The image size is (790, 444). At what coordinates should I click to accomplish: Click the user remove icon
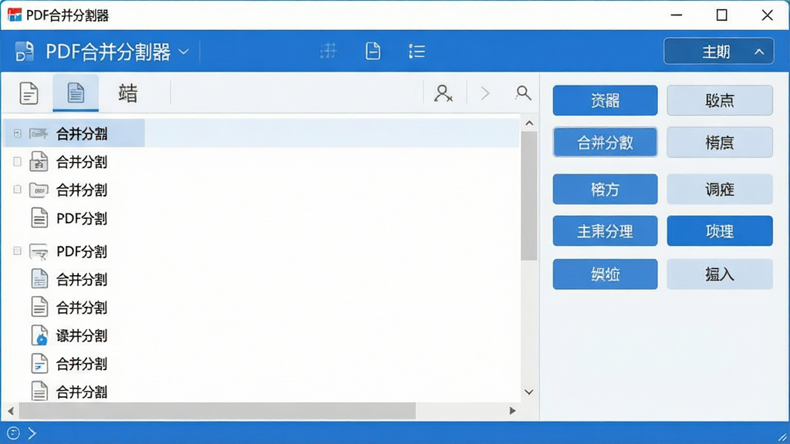[x=443, y=93]
